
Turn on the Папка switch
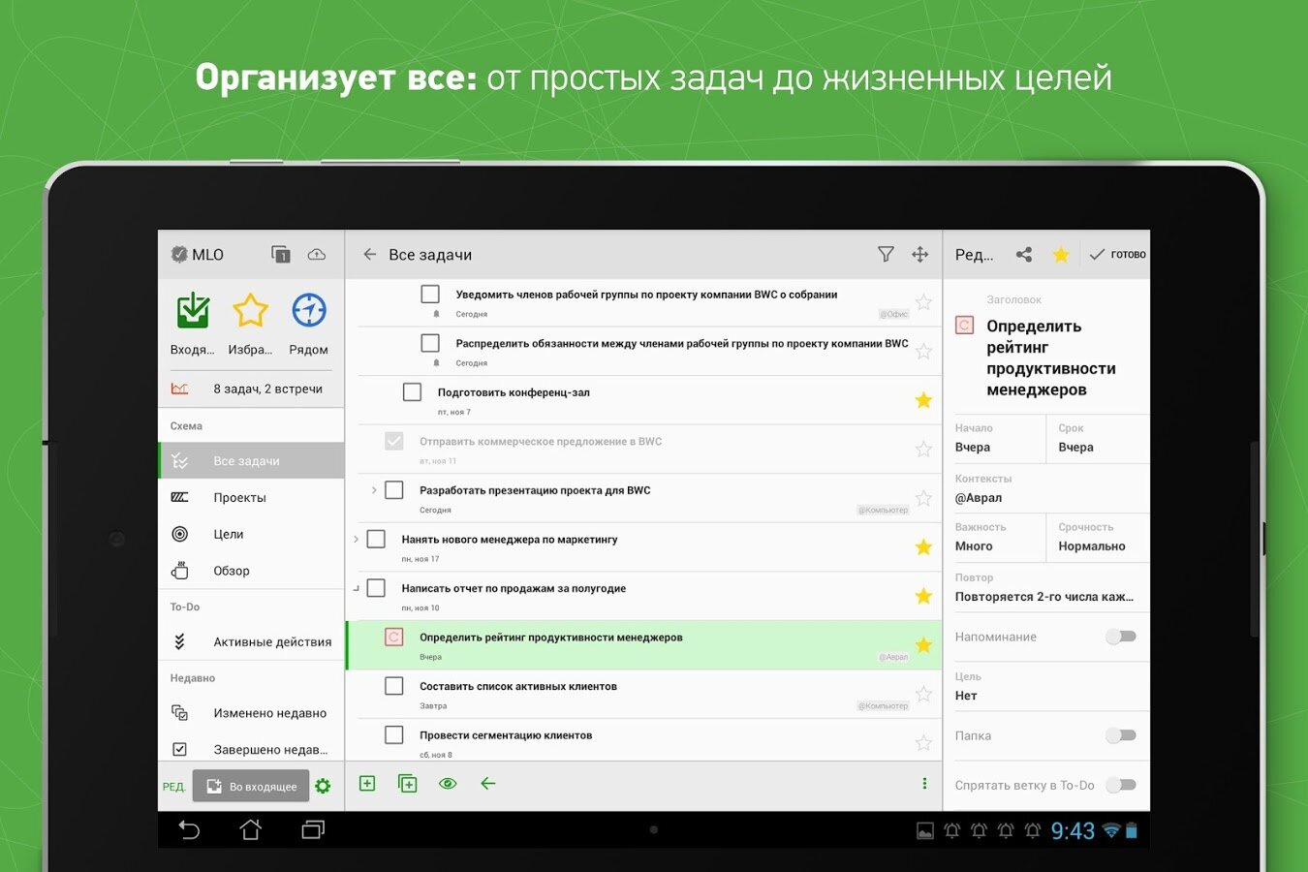[1121, 735]
